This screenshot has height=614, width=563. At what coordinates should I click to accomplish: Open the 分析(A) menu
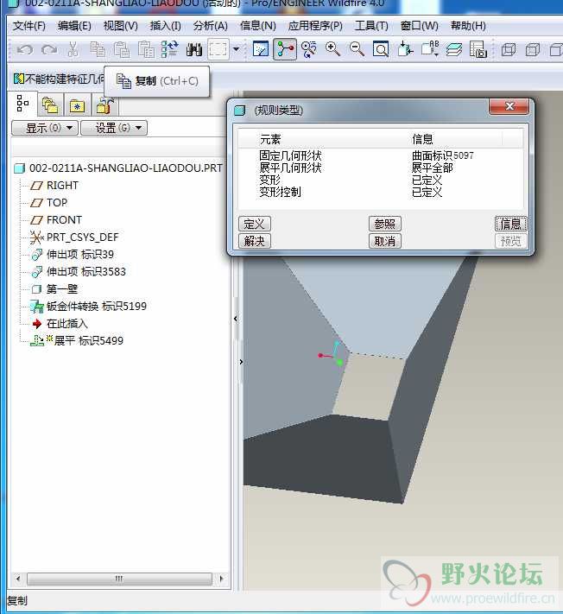[x=210, y=26]
